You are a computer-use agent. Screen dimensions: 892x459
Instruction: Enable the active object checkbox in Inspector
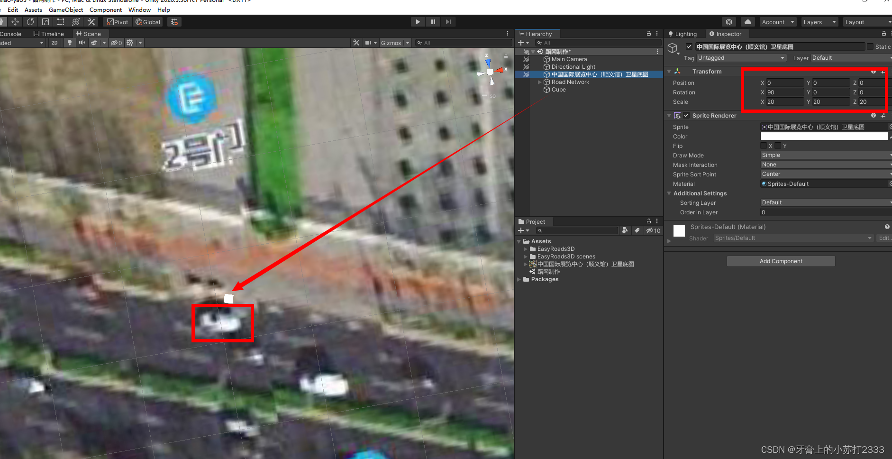point(689,46)
